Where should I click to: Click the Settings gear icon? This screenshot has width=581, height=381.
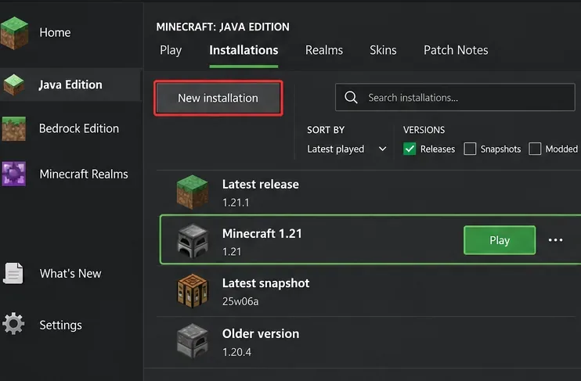13,324
